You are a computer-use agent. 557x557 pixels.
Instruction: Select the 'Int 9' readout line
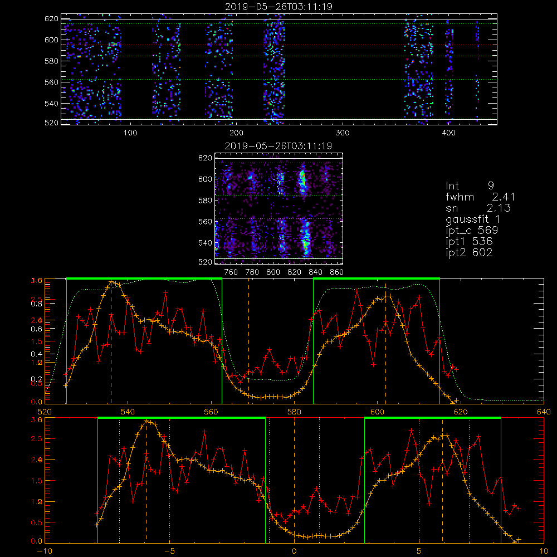point(470,186)
